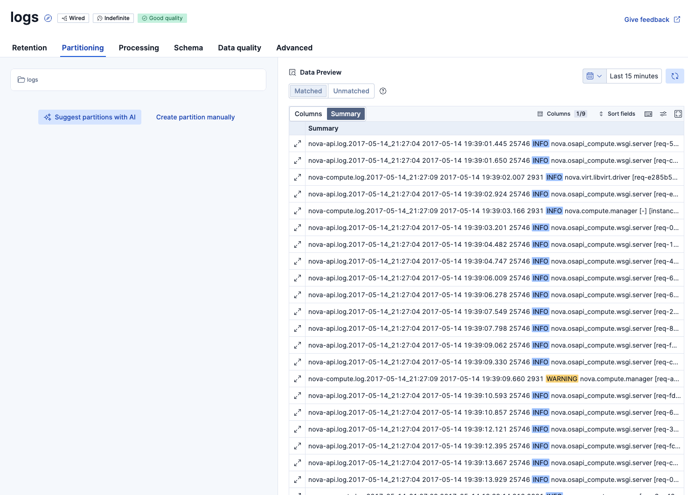The width and height of the screenshot is (688, 495).
Task: Expand the row with timestamp 19:39:01.650
Action: pyautogui.click(x=298, y=160)
